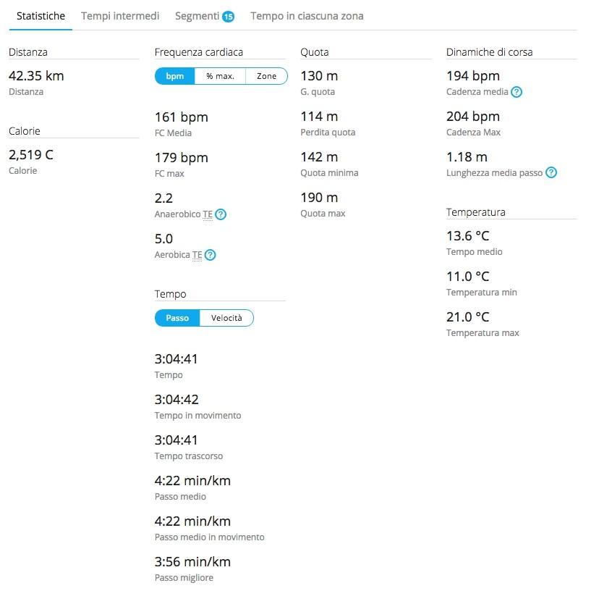Viewport: 599px width, 604px height.
Task: Switch tempo view to Velocità
Action: point(226,318)
